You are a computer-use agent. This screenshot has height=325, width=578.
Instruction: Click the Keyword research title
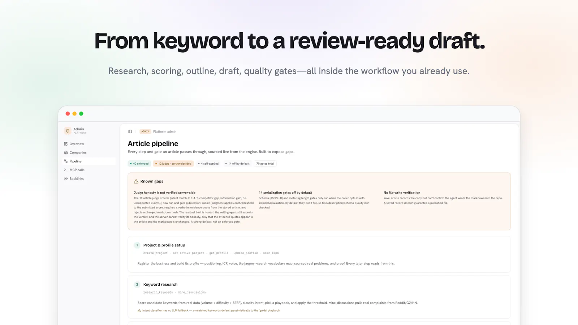click(160, 285)
